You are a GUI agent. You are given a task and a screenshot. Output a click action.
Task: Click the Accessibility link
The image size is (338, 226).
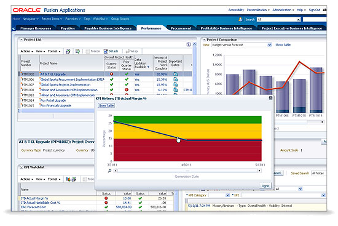click(x=236, y=10)
